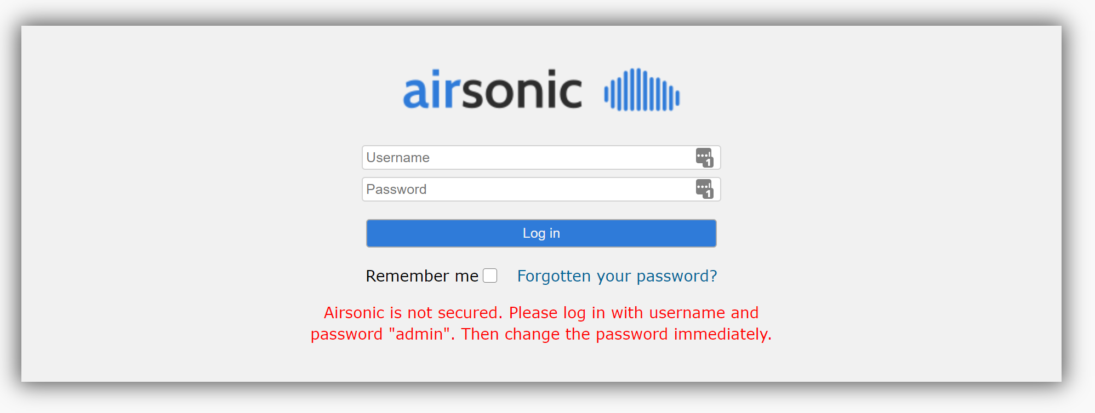Open autofill badge inside the Username box
The width and height of the screenshot is (1095, 413).
tap(704, 158)
